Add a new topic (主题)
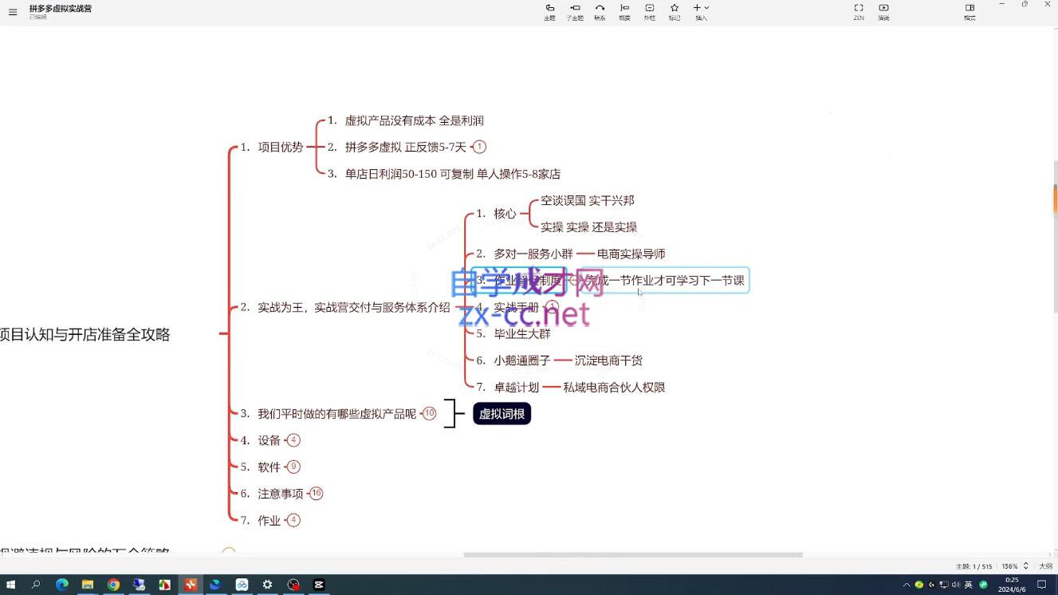Screen dimensions: 1058x595 549,11
